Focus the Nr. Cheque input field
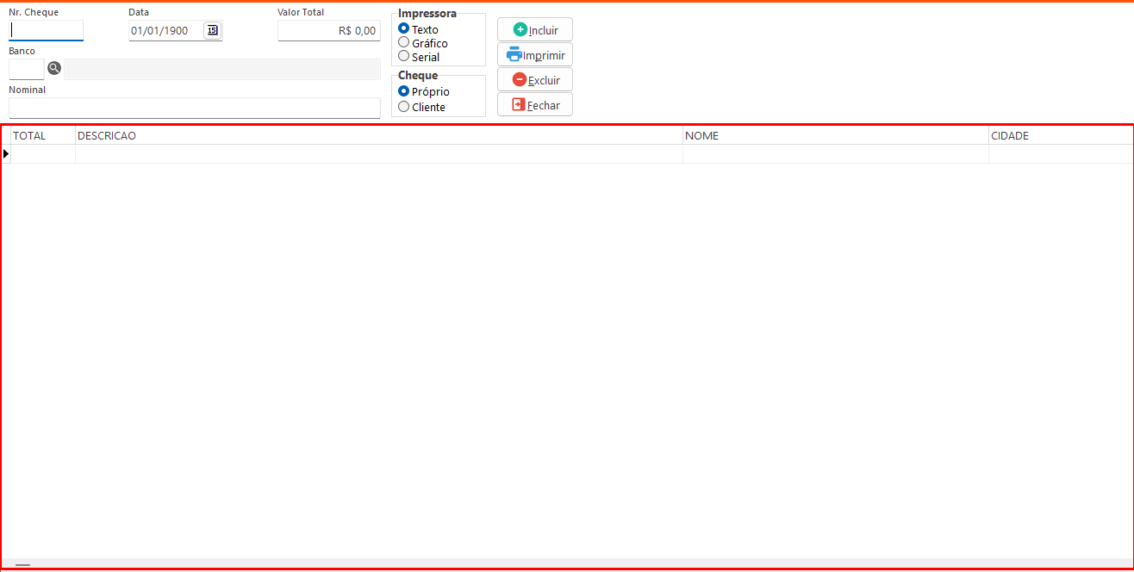The image size is (1134, 572). 46,31
